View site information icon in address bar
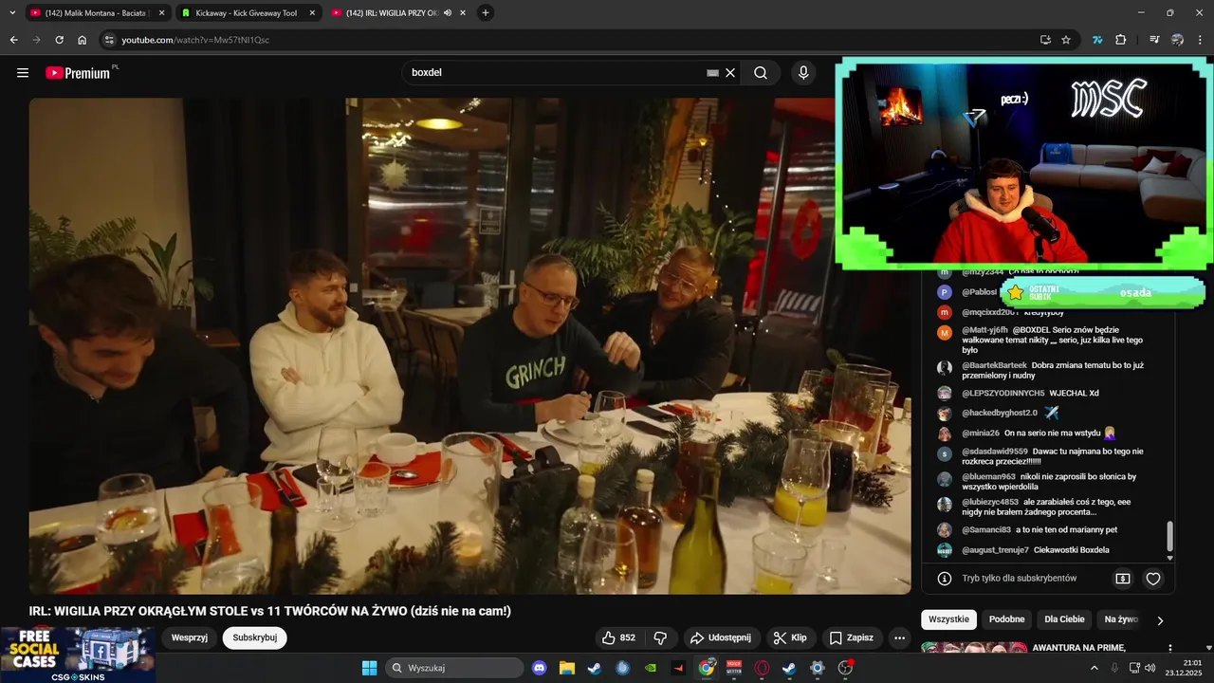1214x683 pixels. click(109, 40)
